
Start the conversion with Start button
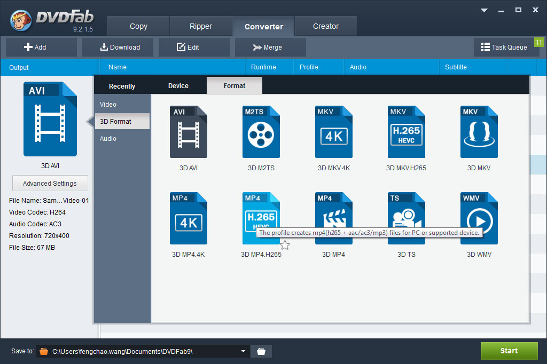[x=509, y=351]
